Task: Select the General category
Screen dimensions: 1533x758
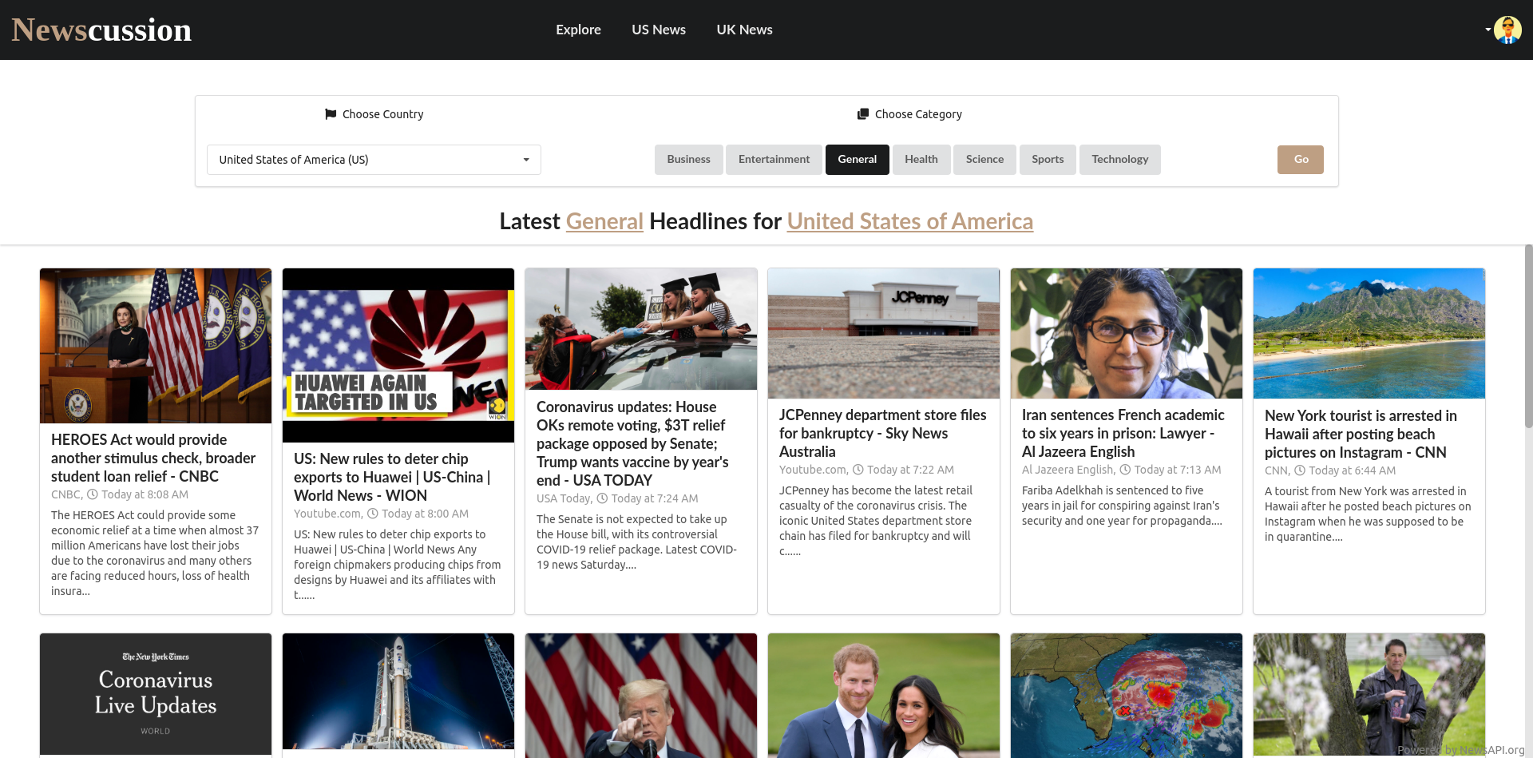Action: (x=857, y=160)
